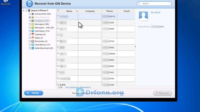Screen dimensions: 200x112
Task: Tick the checkbox of the contact ending 28312
Action: 58,16
